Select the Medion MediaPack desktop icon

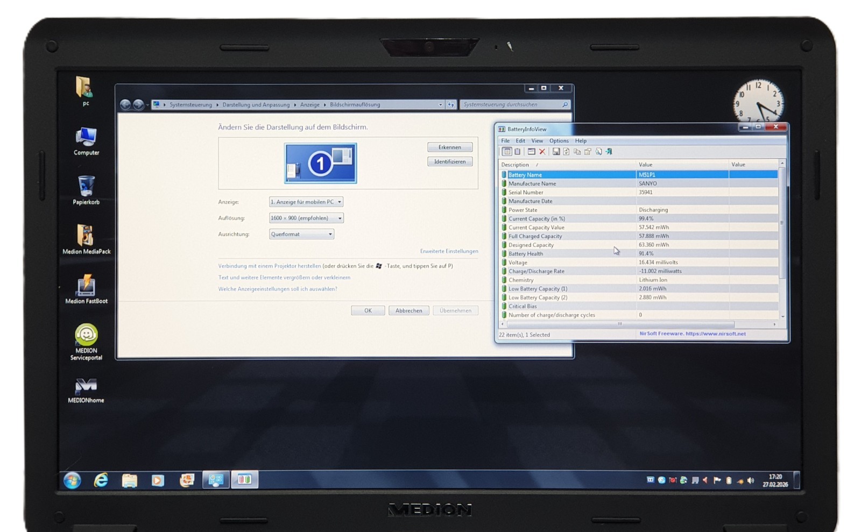click(86, 240)
